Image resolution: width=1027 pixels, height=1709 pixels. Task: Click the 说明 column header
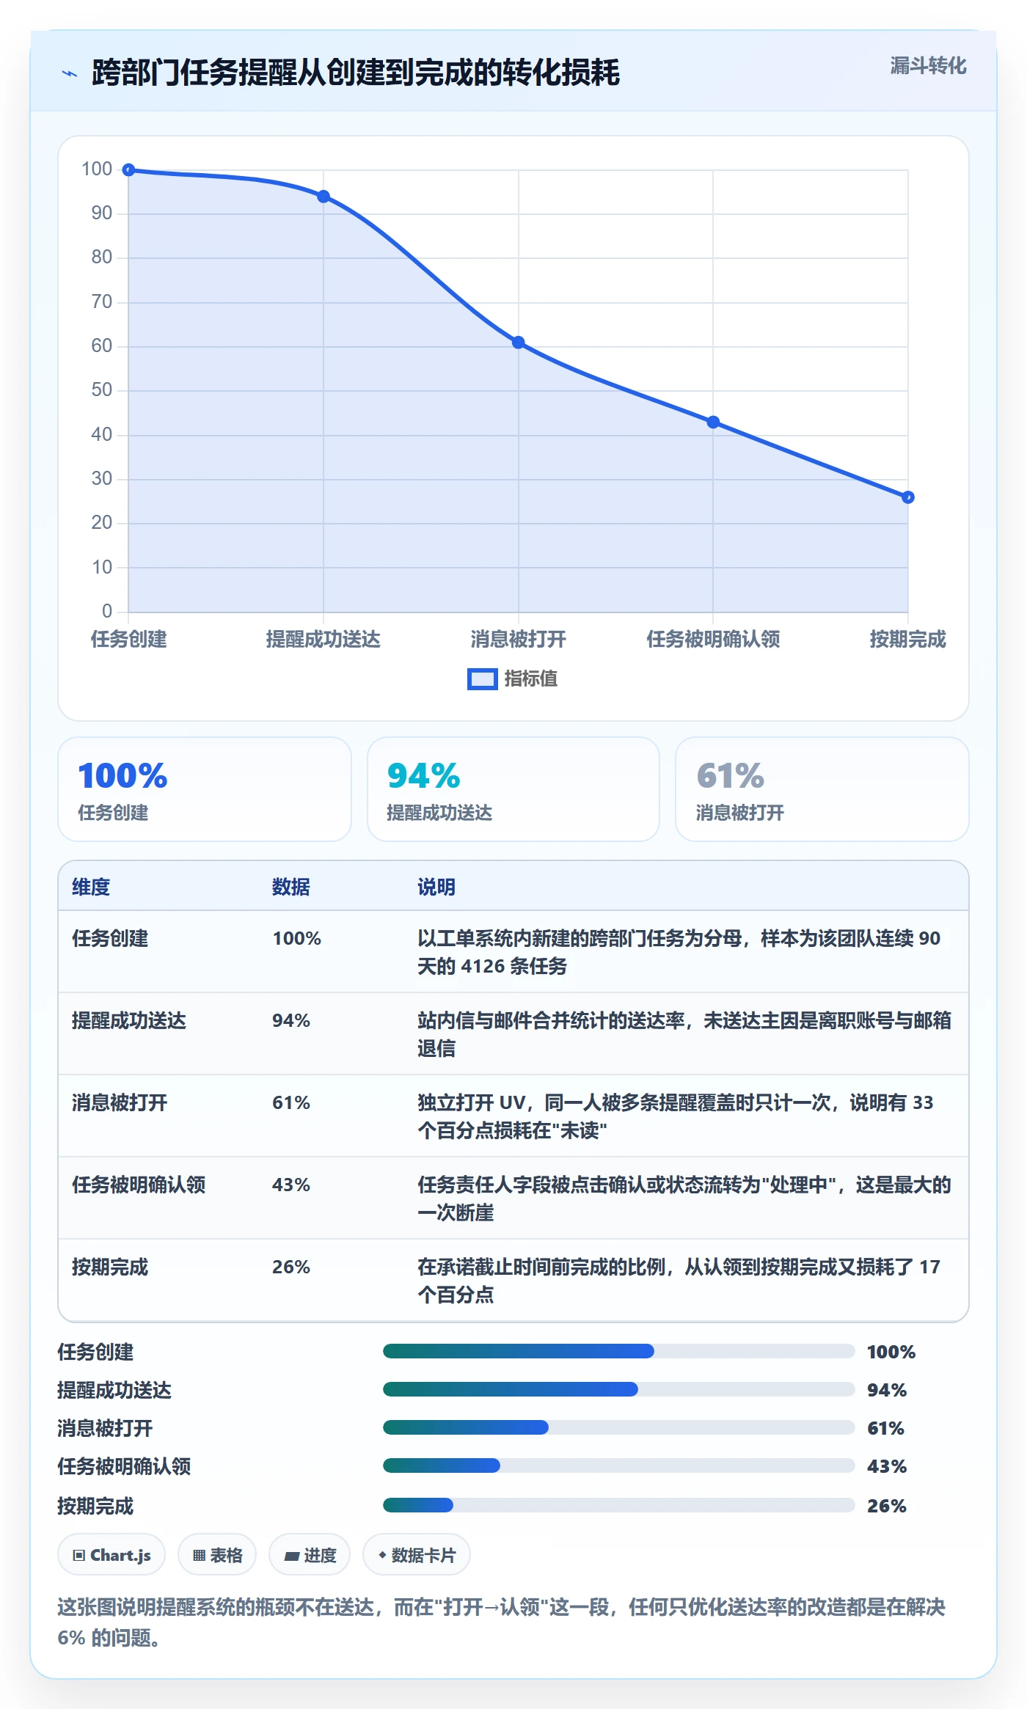pyautogui.click(x=436, y=887)
